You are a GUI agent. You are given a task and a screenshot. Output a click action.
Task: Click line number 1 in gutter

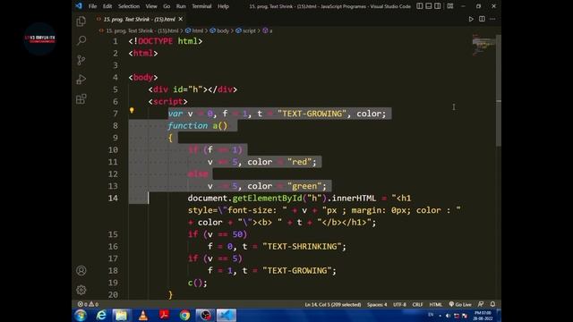tap(115, 41)
